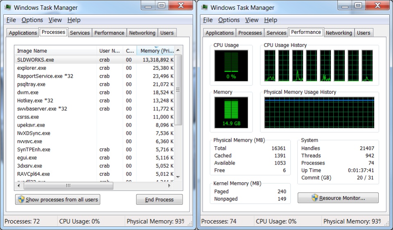Select SynTPEnh.exe process

94,150
